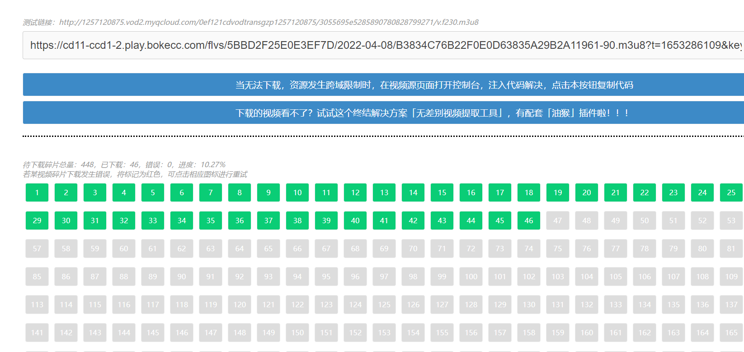
Task: Click pending segment 131
Action: pos(558,305)
